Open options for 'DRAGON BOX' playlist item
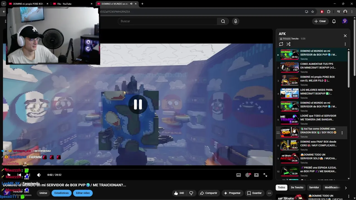This screenshot has width=356, height=200. click(x=342, y=133)
